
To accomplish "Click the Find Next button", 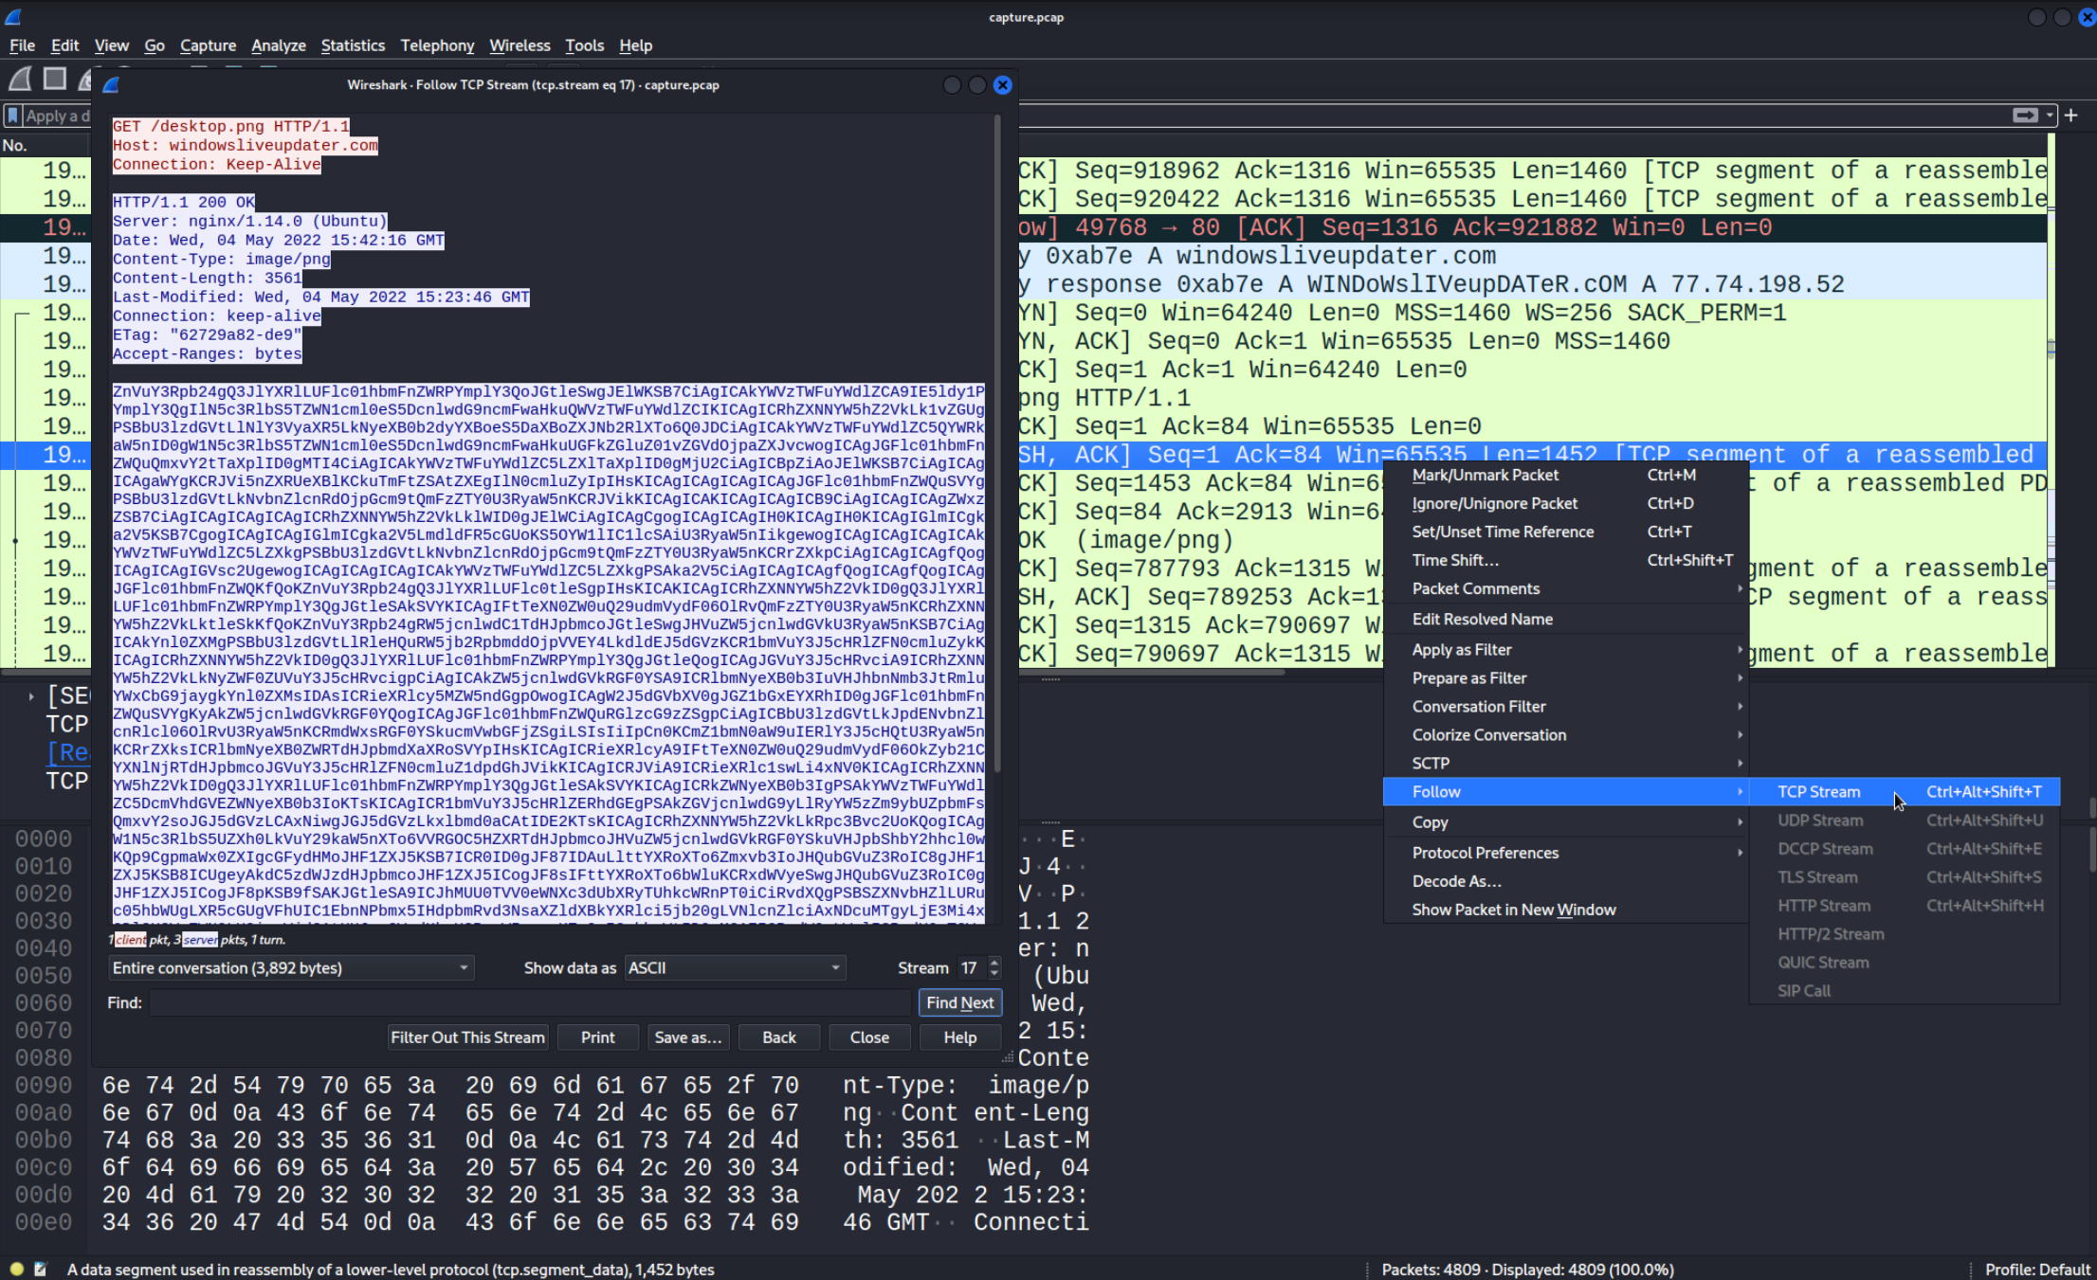I will pos(959,1002).
